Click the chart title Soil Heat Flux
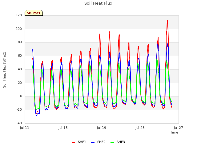197x148 pixels. (98, 3)
